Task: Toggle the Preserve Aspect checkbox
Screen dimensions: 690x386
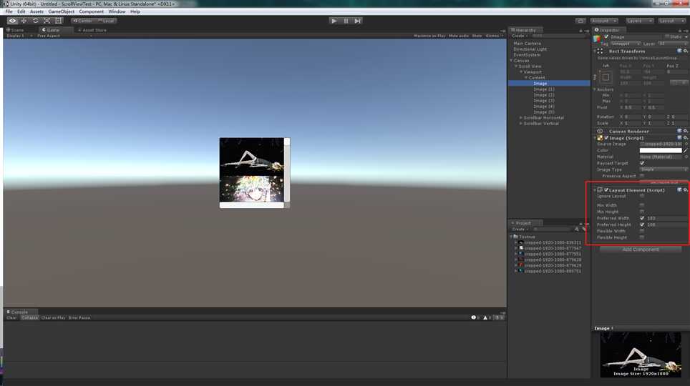Action: click(642, 176)
